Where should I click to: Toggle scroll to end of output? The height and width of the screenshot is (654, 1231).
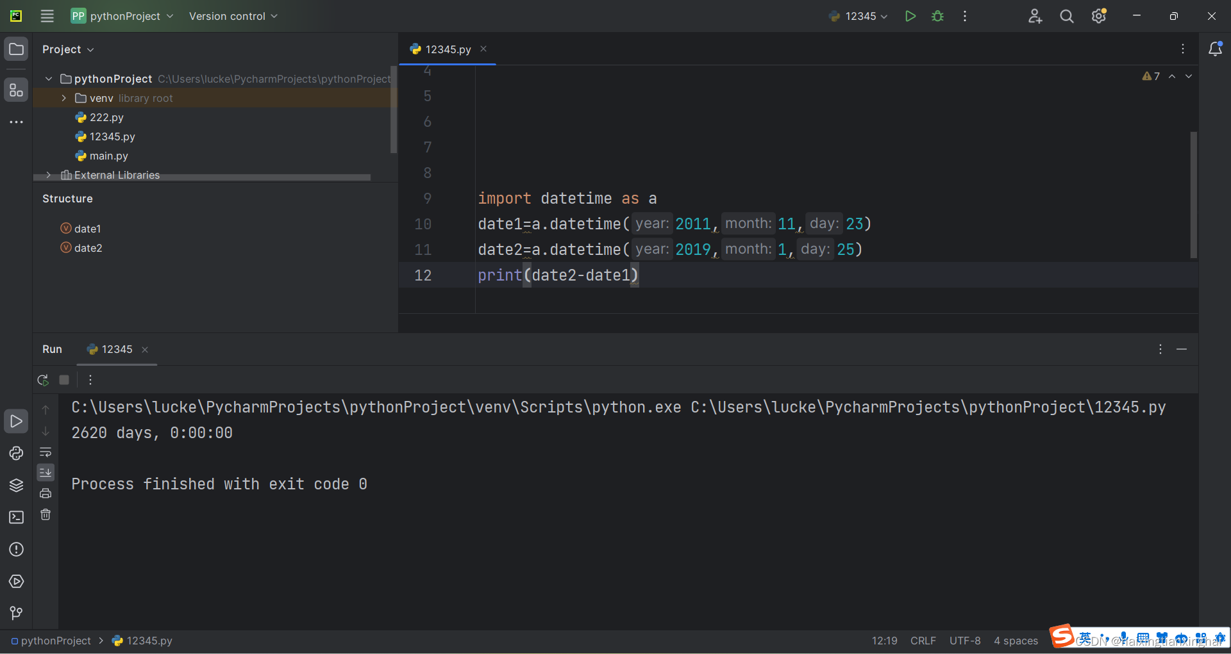click(x=46, y=473)
